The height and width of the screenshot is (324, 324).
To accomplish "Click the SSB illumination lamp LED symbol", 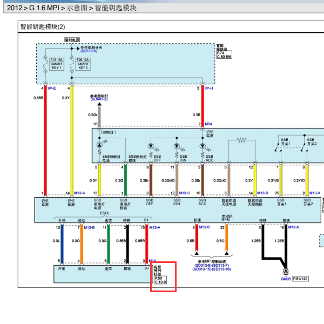I will click(x=99, y=145).
